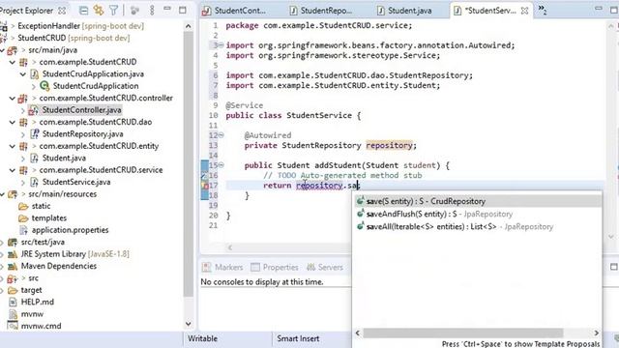Open the Properties view tab
The height and width of the screenshot is (348, 619).
[x=275, y=268]
